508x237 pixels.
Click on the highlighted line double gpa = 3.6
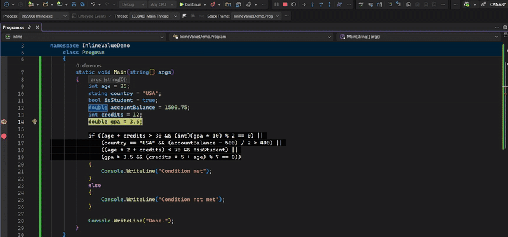(116, 122)
